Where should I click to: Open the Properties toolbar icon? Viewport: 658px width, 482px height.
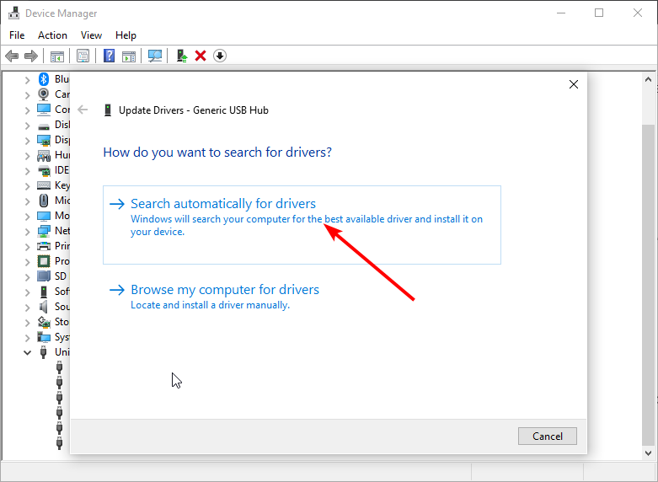(x=83, y=56)
